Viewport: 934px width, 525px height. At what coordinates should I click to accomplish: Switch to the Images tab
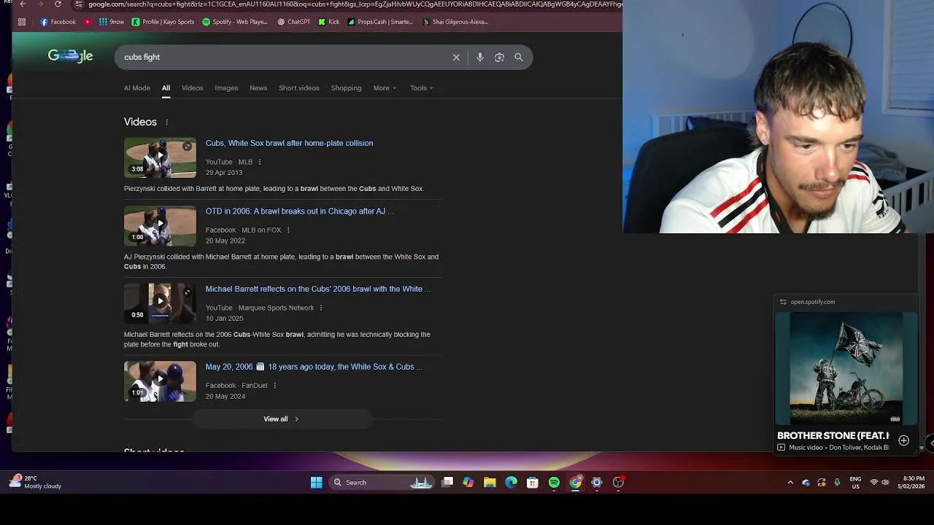226,88
